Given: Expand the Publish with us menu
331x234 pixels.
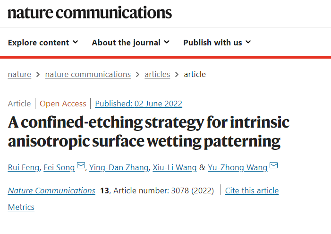Looking at the screenshot, I should 217,43.
